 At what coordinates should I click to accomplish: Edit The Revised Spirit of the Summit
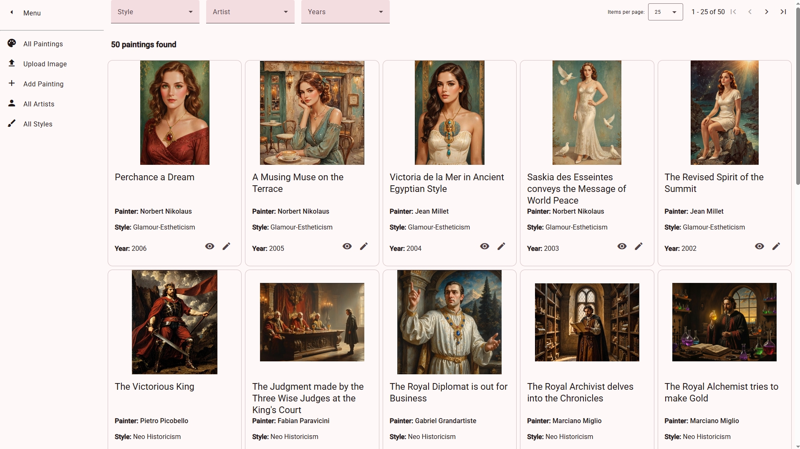pyautogui.click(x=776, y=247)
